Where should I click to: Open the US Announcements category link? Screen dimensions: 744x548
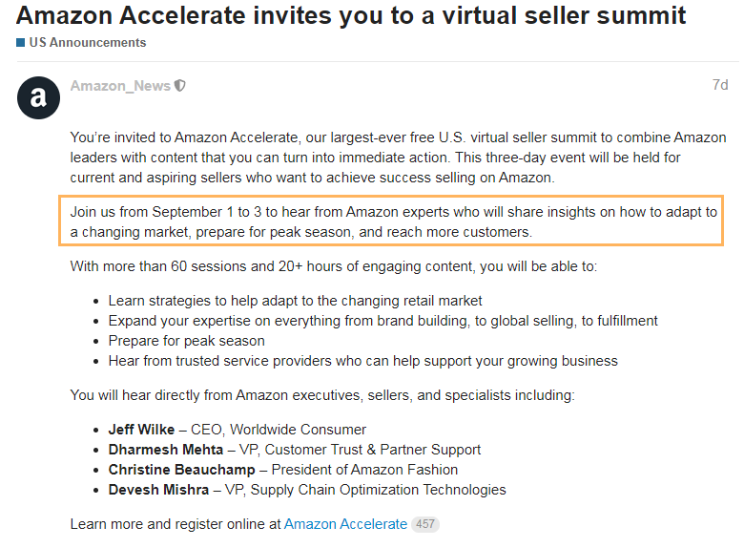88,43
